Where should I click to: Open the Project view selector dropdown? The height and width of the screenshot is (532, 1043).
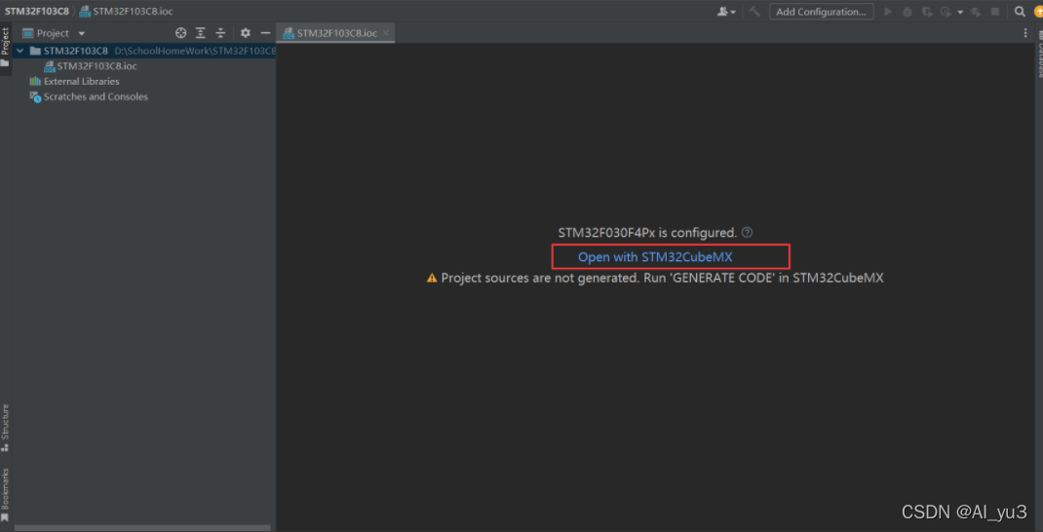55,33
